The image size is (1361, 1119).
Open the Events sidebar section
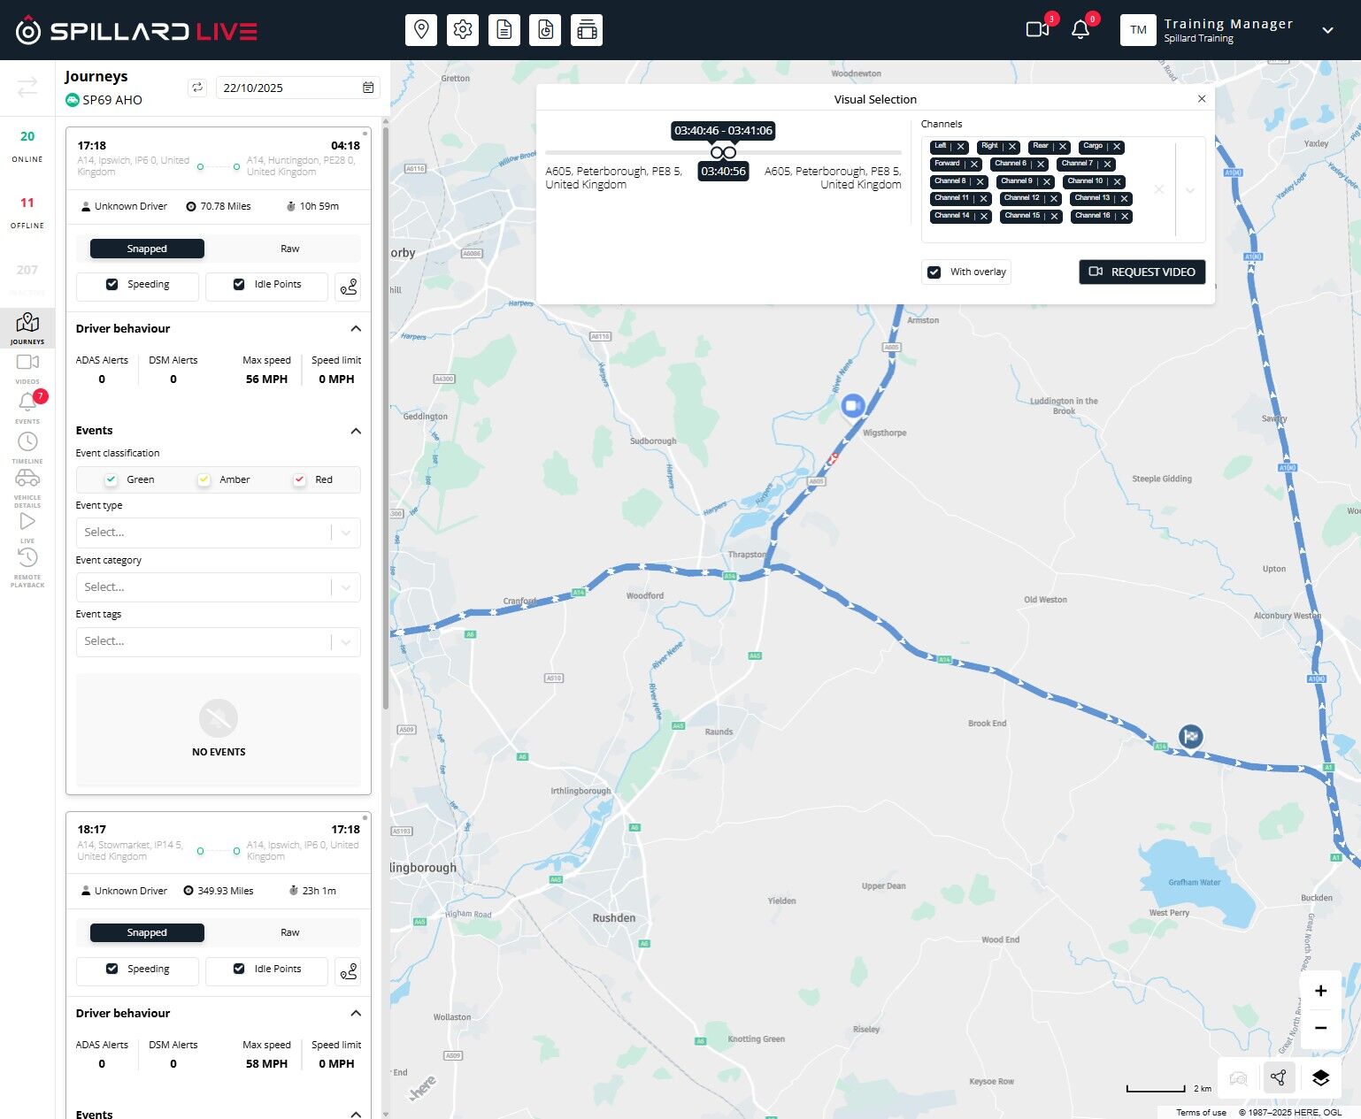pyautogui.click(x=27, y=408)
